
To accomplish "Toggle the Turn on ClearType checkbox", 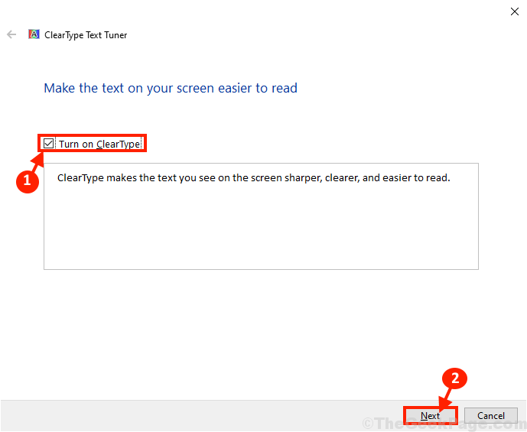I will [48, 144].
